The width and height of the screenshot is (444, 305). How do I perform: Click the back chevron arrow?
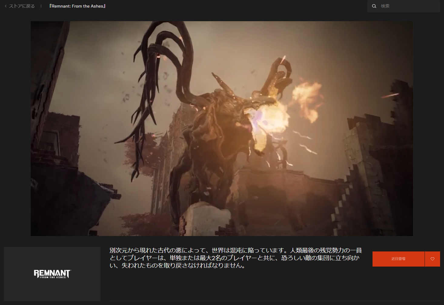[x=5, y=6]
